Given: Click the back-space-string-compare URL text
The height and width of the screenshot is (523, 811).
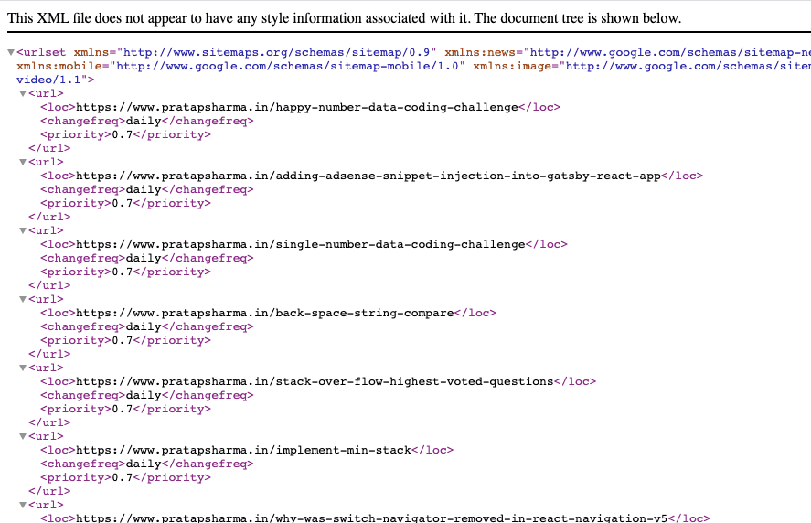Looking at the screenshot, I should click(265, 313).
